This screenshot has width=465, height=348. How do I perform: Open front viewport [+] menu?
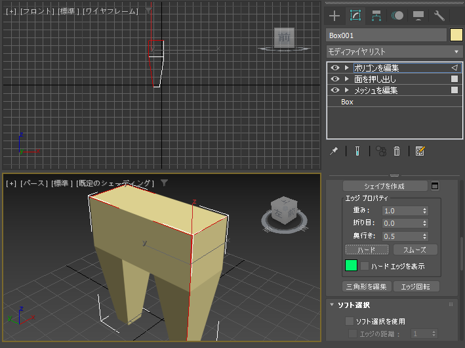tap(11, 11)
